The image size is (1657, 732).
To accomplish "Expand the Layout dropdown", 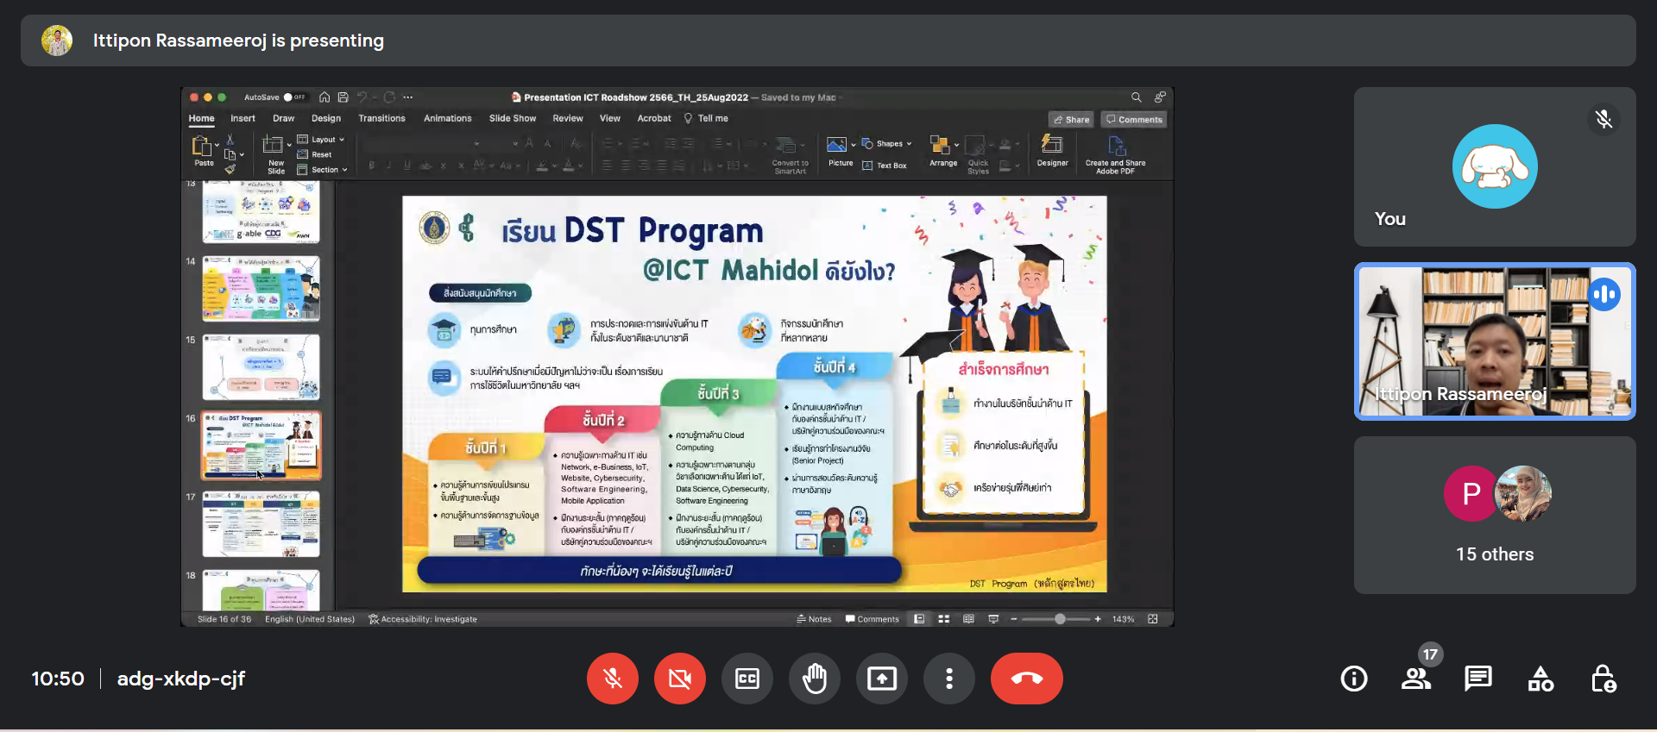I will tap(322, 139).
